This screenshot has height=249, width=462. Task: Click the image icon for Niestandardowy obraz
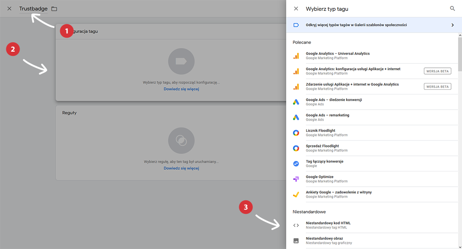point(296,241)
